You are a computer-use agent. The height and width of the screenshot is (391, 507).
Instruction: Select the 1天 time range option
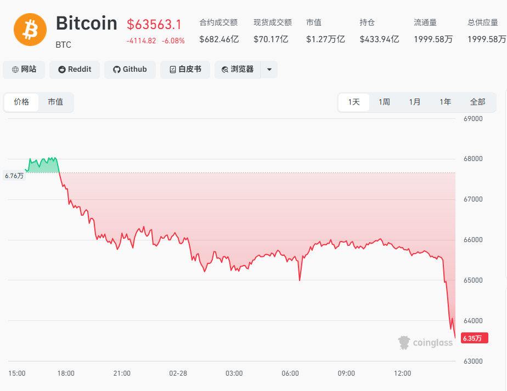(354, 102)
